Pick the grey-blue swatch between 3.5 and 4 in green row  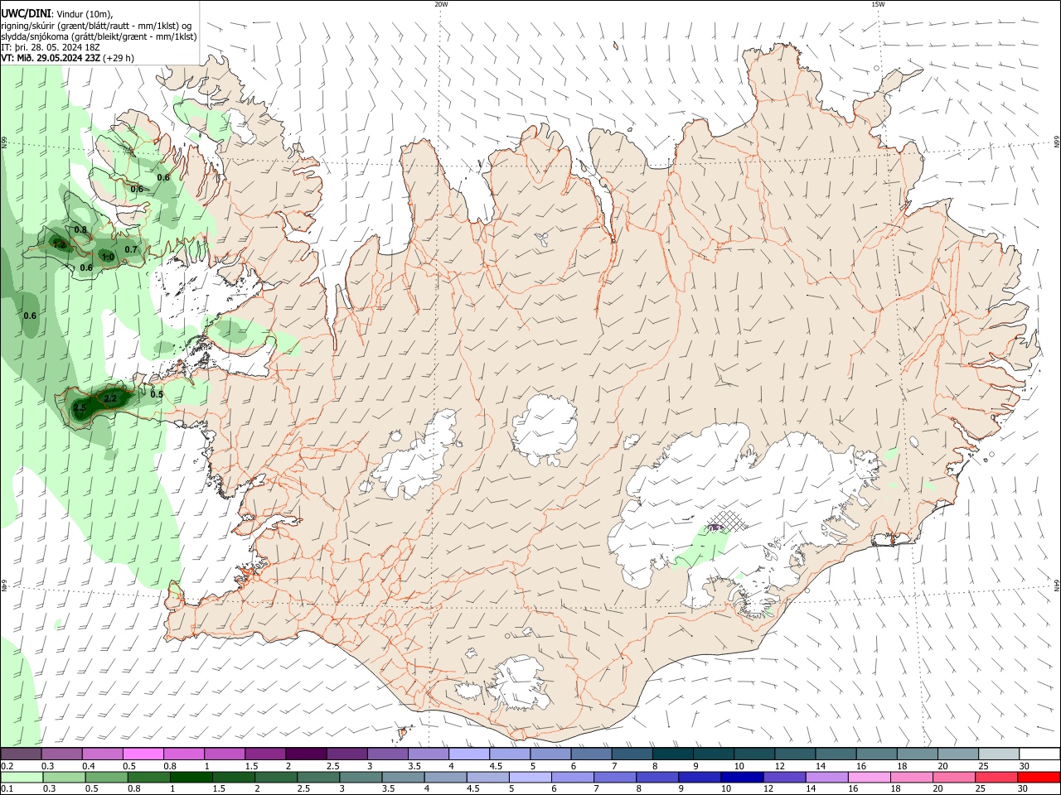(x=403, y=778)
